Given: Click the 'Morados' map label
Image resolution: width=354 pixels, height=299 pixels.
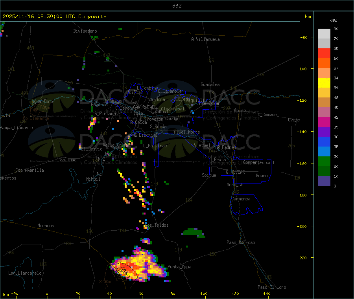Looking at the screenshot, I should coord(46,226).
